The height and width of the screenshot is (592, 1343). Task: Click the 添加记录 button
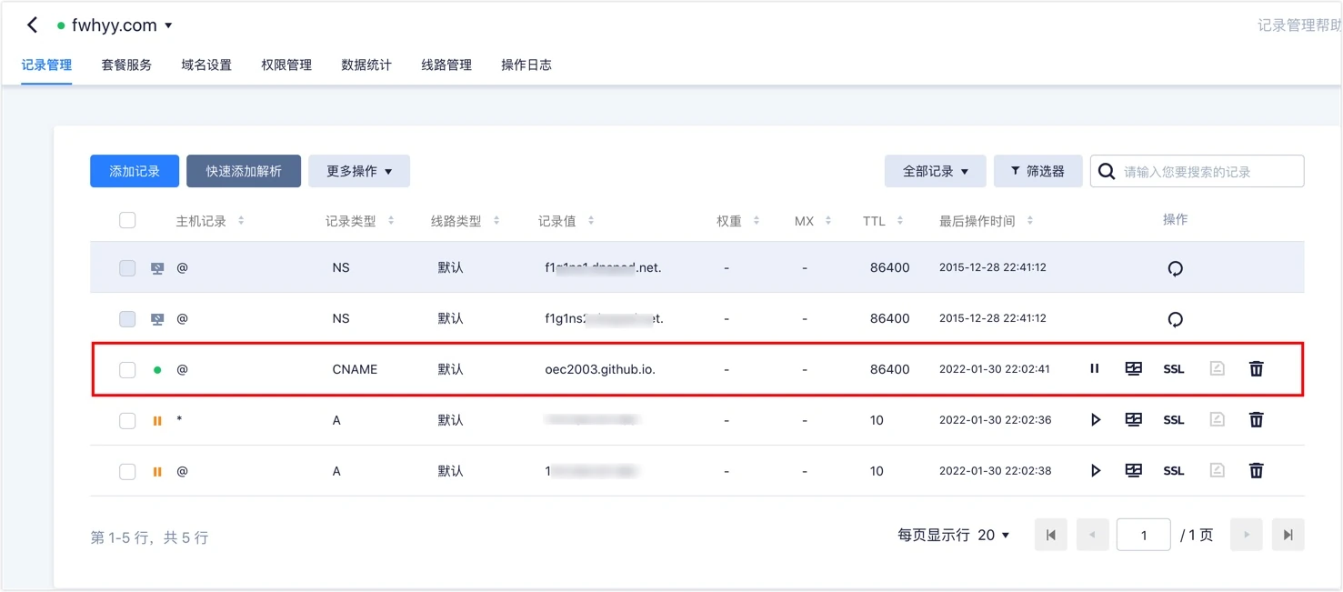coord(135,171)
